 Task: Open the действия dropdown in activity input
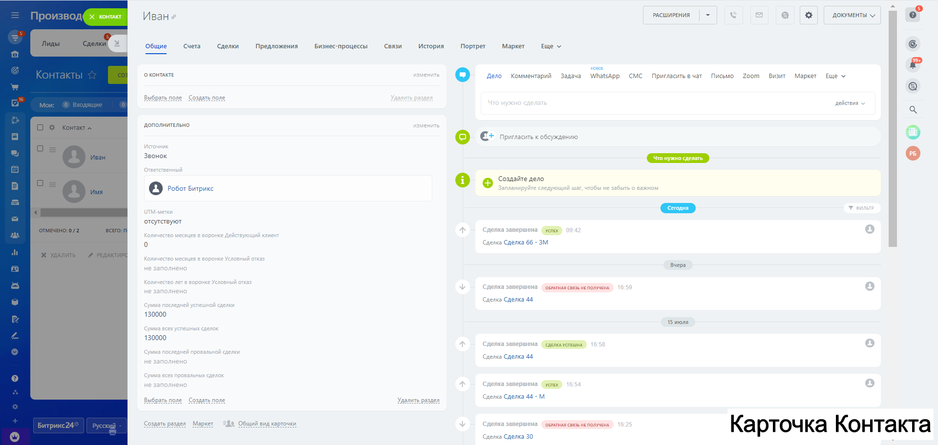(850, 103)
